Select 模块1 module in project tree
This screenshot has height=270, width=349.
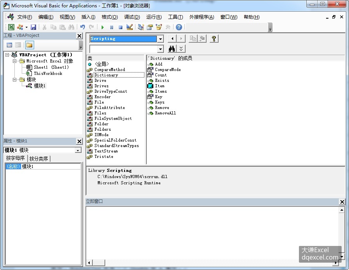(x=40, y=86)
